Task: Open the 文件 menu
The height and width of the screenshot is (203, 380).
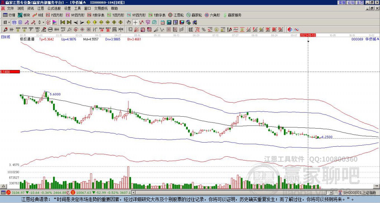Action: click(x=10, y=9)
